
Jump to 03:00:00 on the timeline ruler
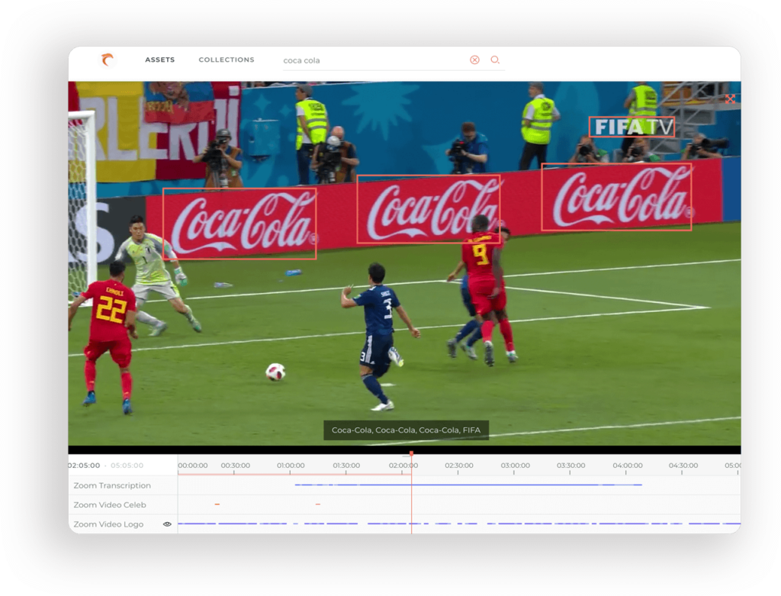pyautogui.click(x=515, y=466)
